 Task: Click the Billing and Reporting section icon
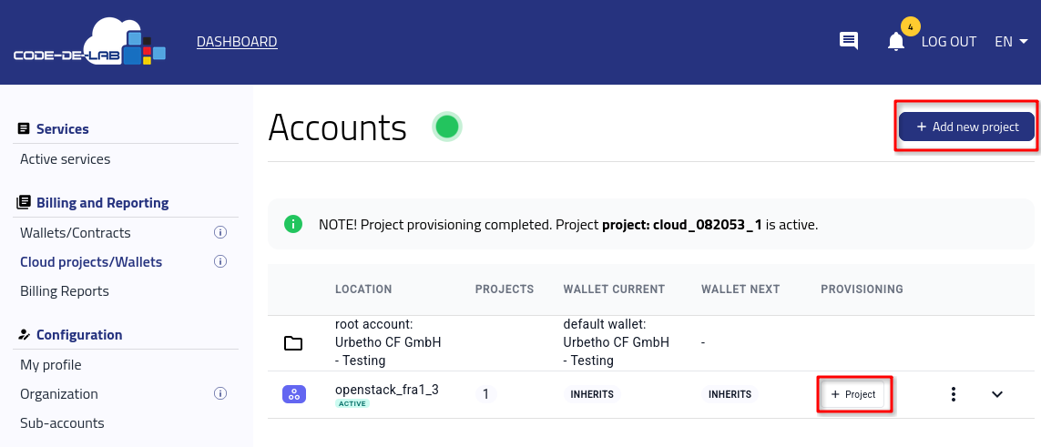[x=24, y=202]
